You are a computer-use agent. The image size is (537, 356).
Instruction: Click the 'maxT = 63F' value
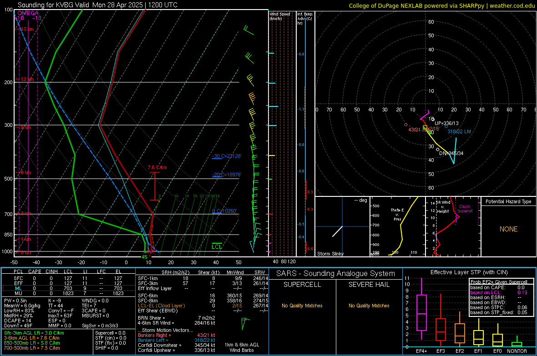(60, 316)
